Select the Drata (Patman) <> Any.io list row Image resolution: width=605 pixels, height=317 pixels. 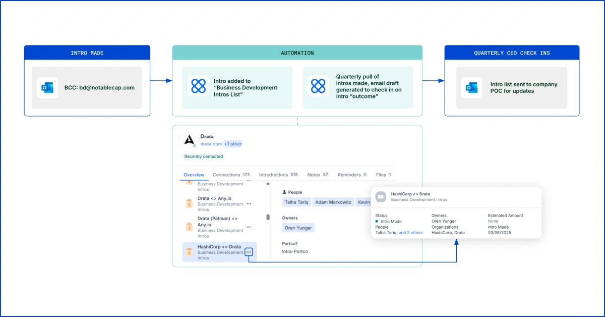pyautogui.click(x=219, y=227)
